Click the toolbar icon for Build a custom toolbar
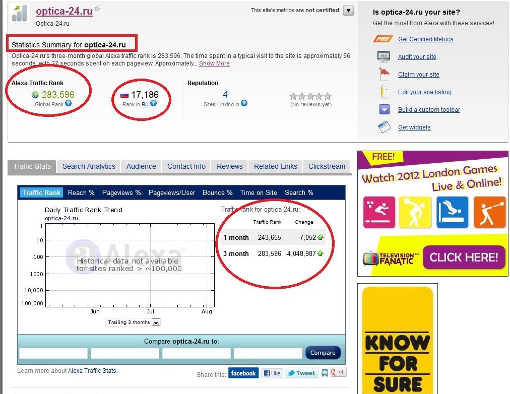This screenshot has height=394, width=510. (385, 109)
